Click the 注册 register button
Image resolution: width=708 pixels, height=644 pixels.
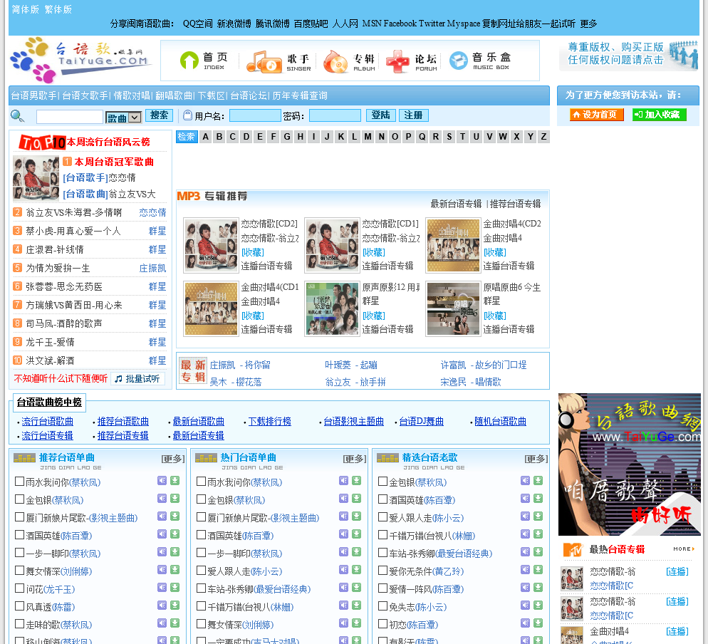[414, 115]
